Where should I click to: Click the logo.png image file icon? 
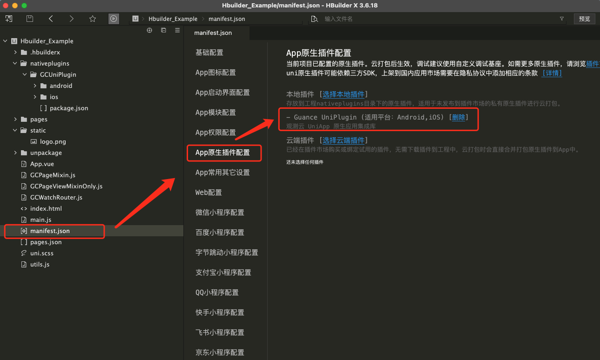[x=34, y=141]
